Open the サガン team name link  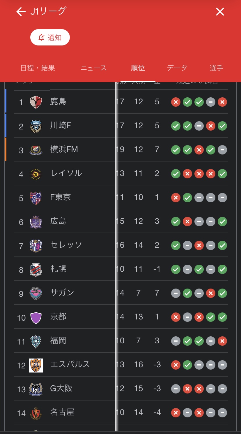pyautogui.click(x=62, y=293)
